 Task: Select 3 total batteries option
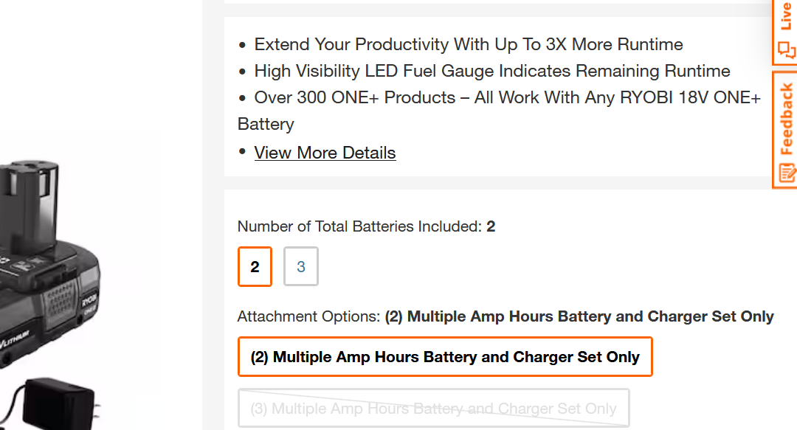pos(301,266)
